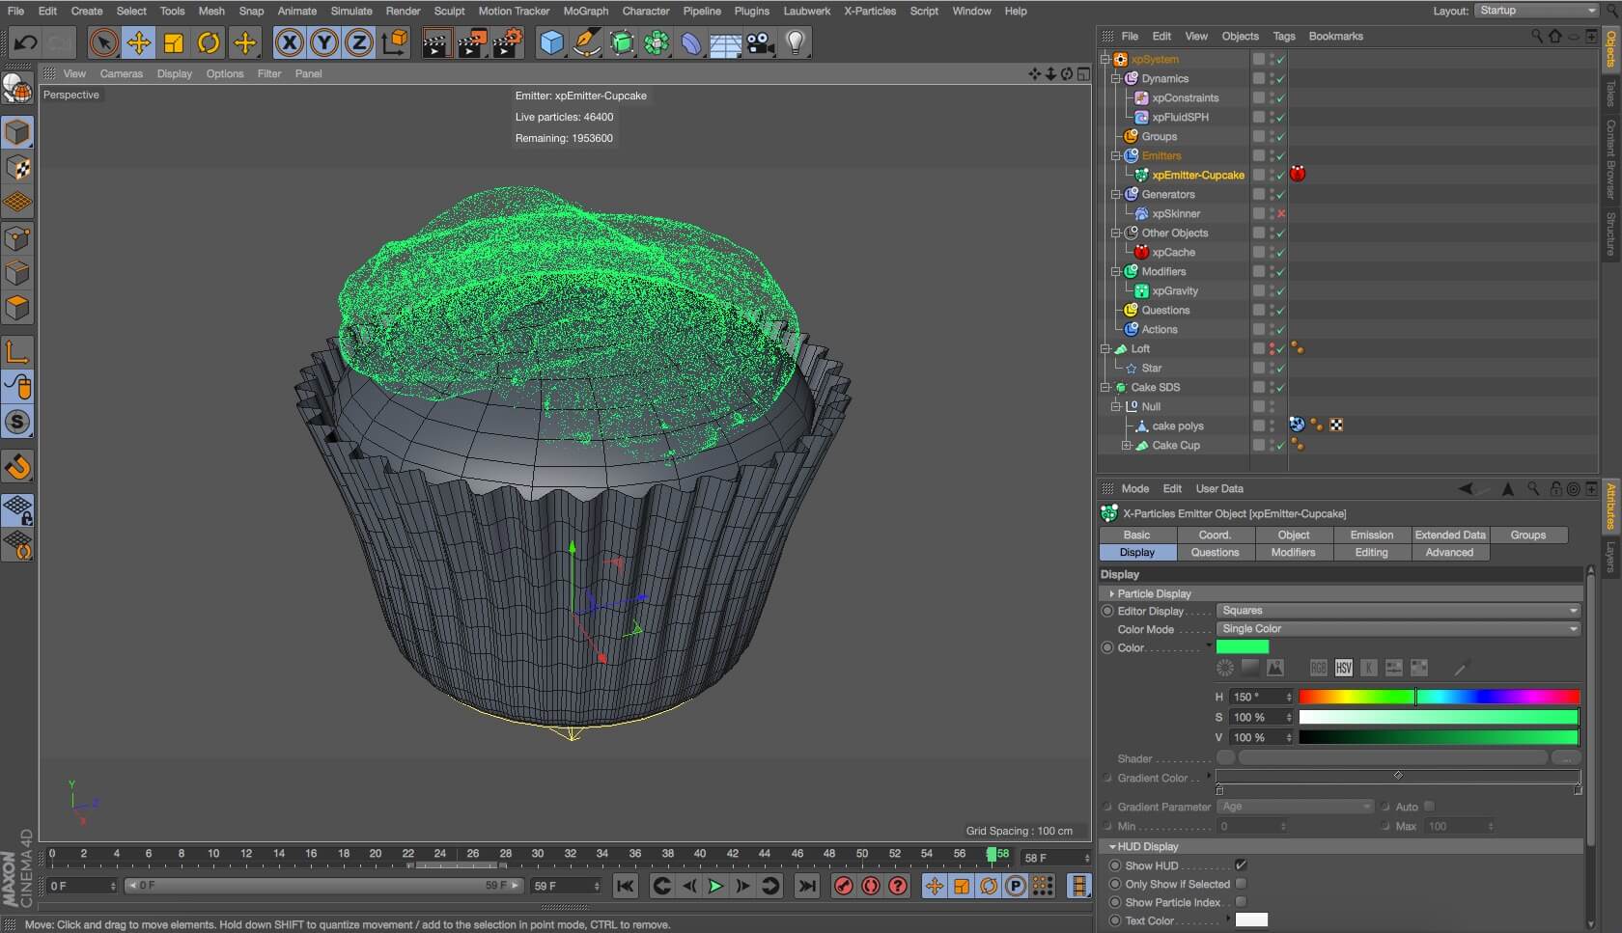1622x933 pixels.
Task: Open the Color Mode dropdown
Action: 1398,629
